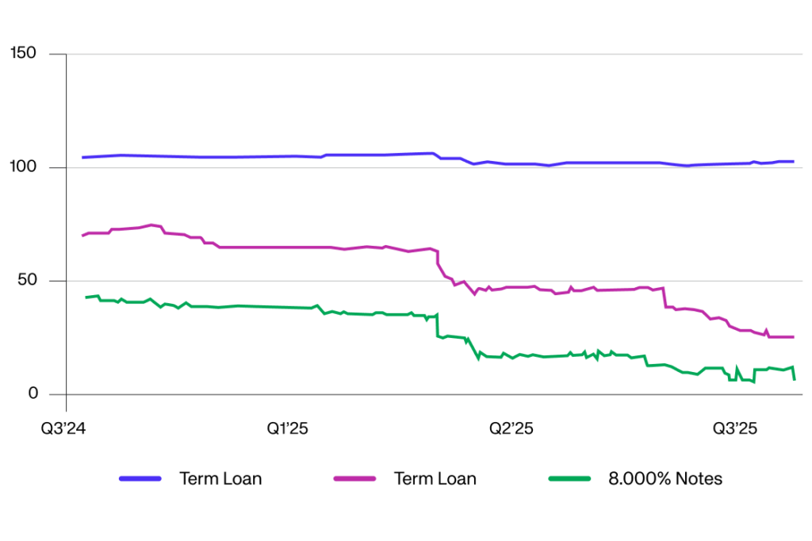Click the left starting point of the green line
812x541 pixels.
(x=86, y=297)
